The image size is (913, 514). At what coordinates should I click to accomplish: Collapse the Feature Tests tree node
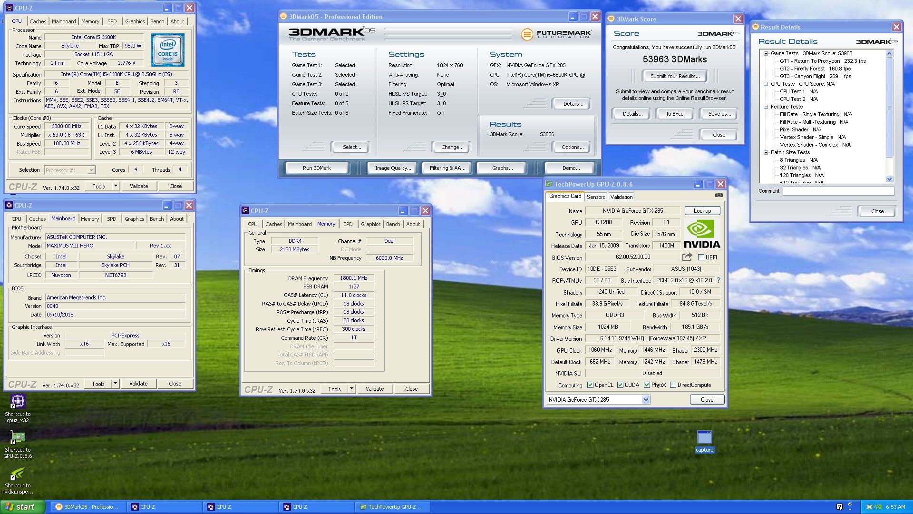click(x=766, y=107)
